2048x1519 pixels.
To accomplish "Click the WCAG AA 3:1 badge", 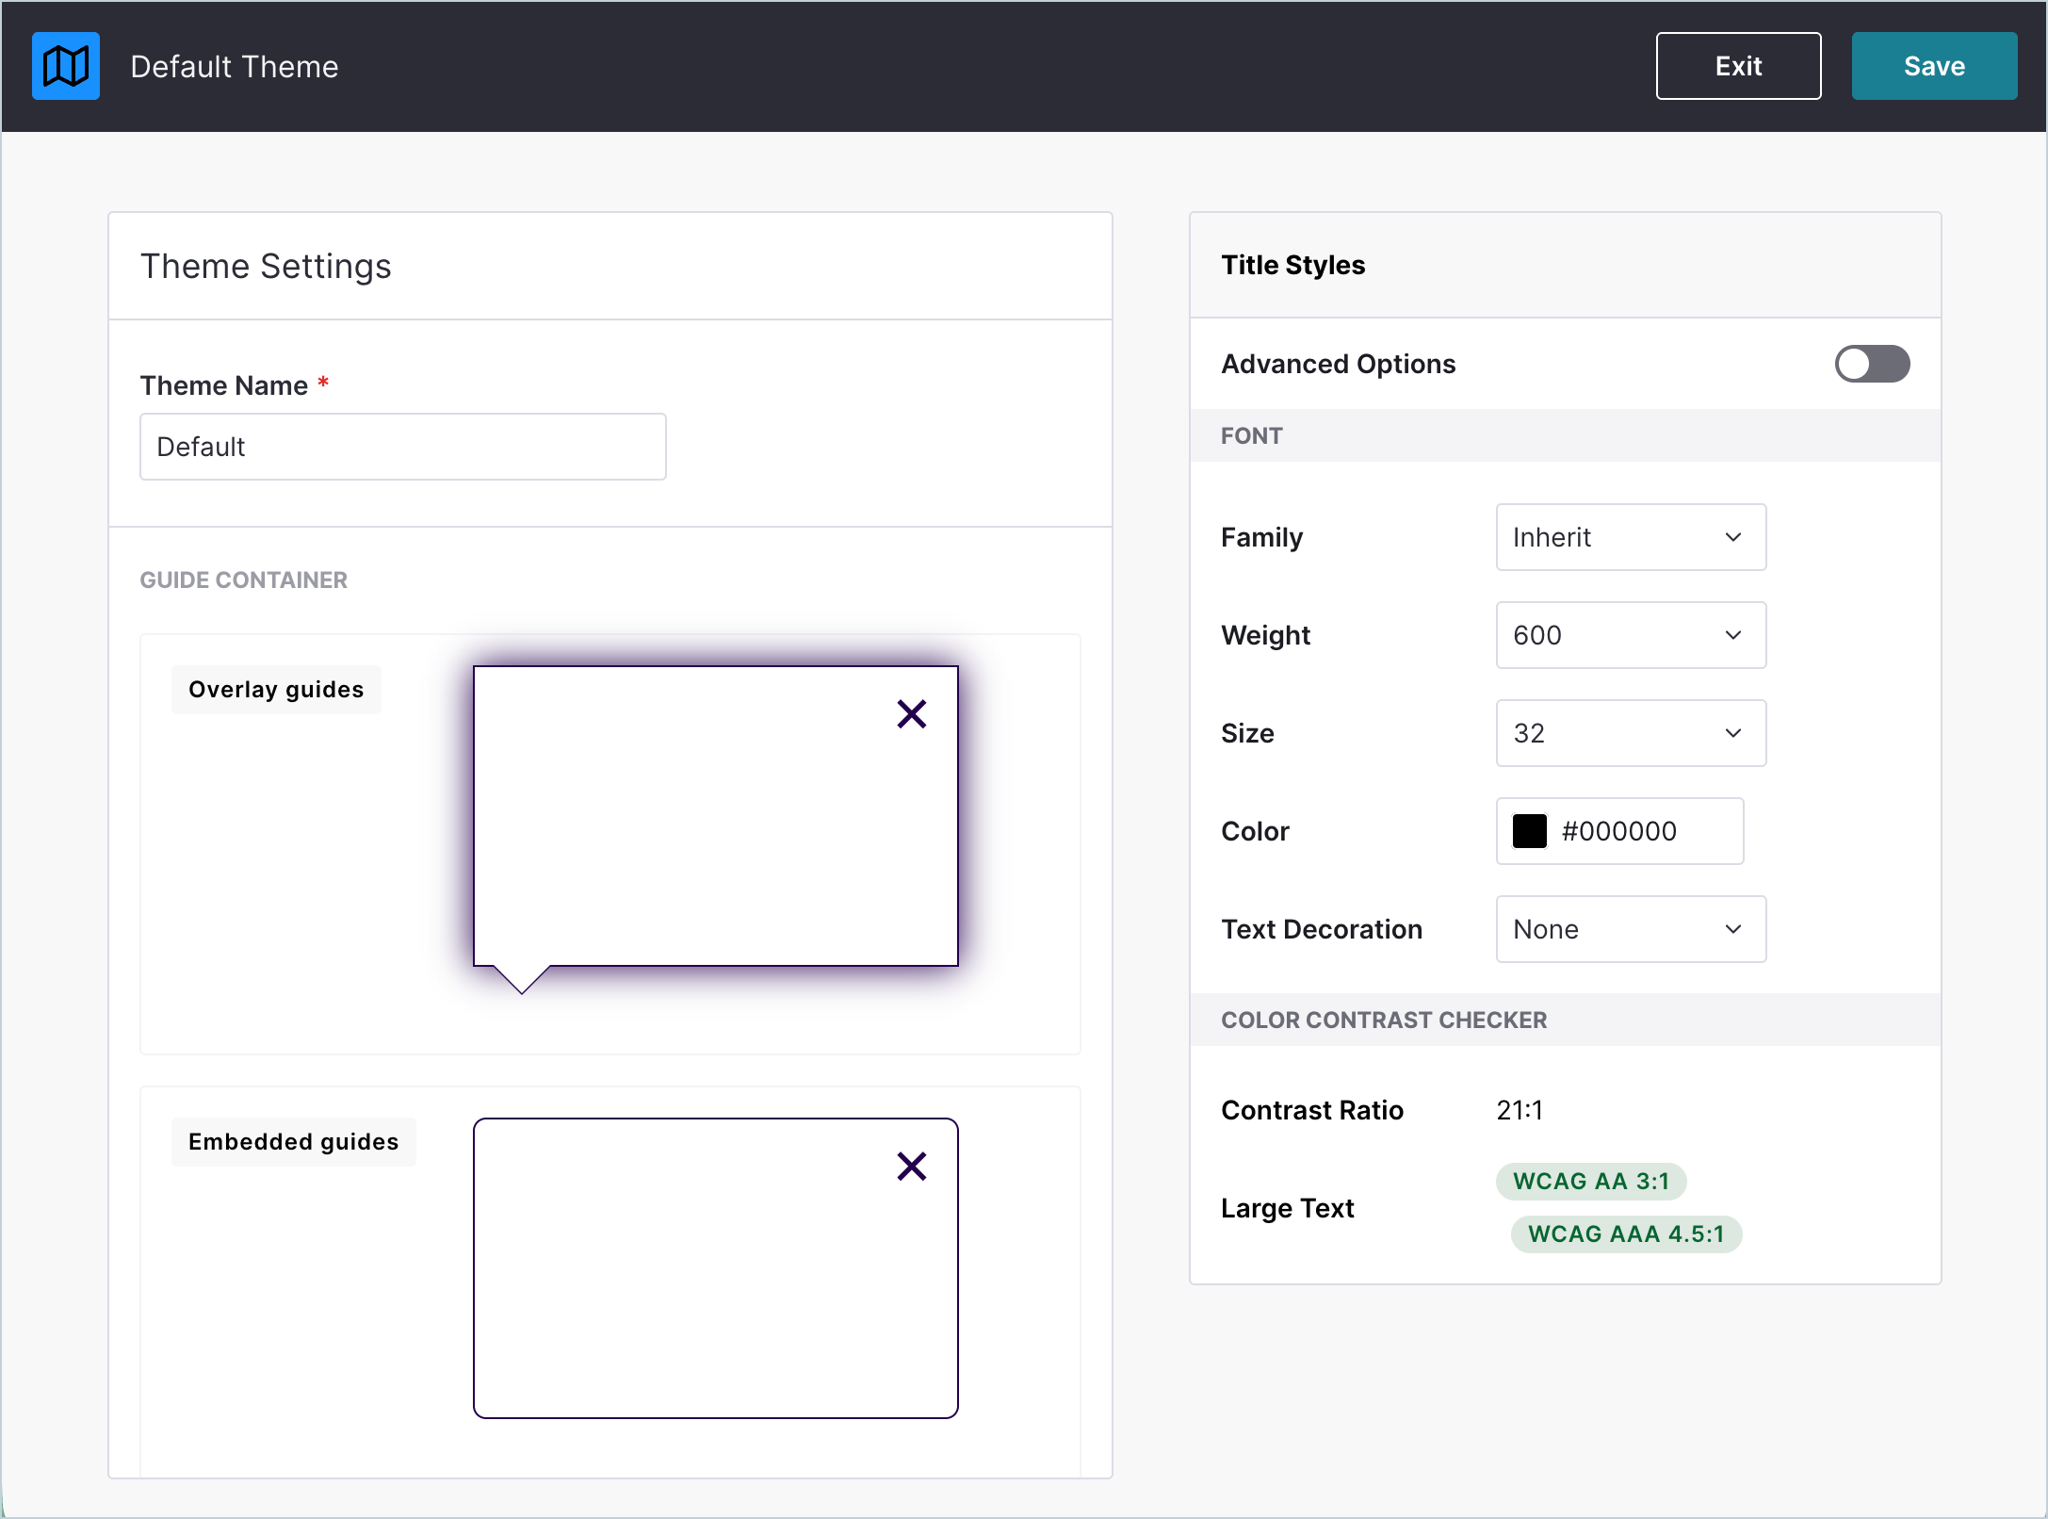I will click(1590, 1182).
